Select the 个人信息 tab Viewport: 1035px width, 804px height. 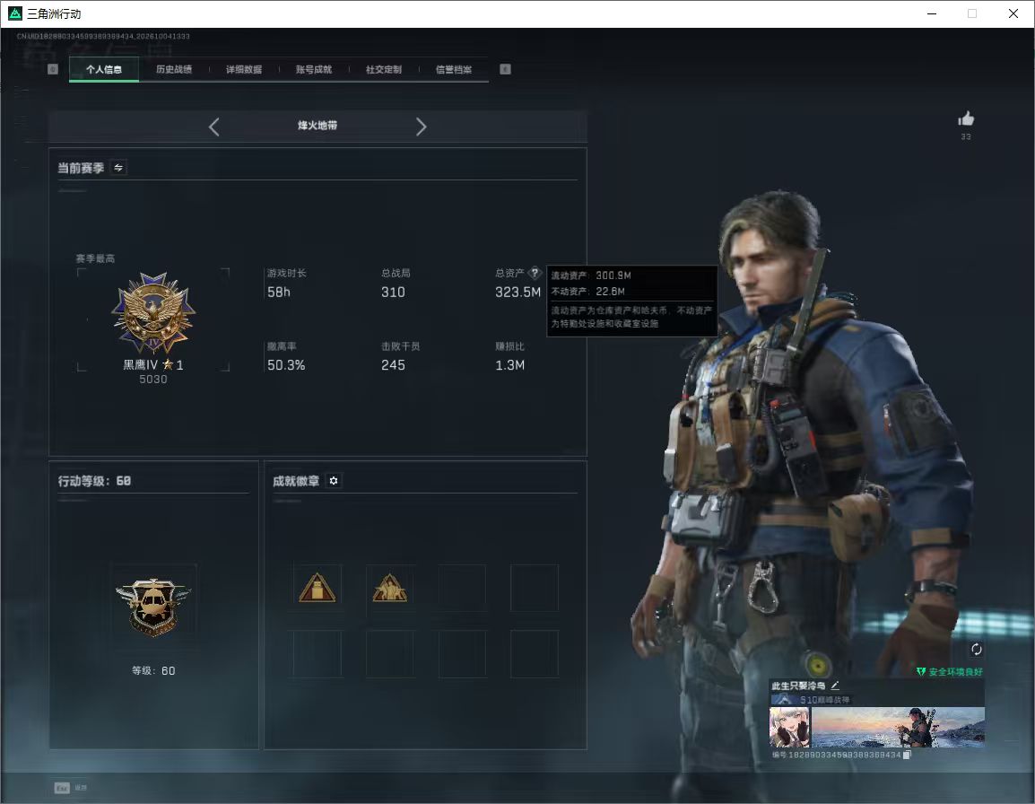click(x=104, y=69)
